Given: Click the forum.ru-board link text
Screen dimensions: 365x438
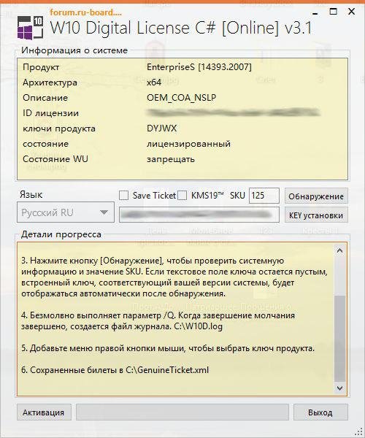Looking at the screenshot, I should (x=85, y=12).
